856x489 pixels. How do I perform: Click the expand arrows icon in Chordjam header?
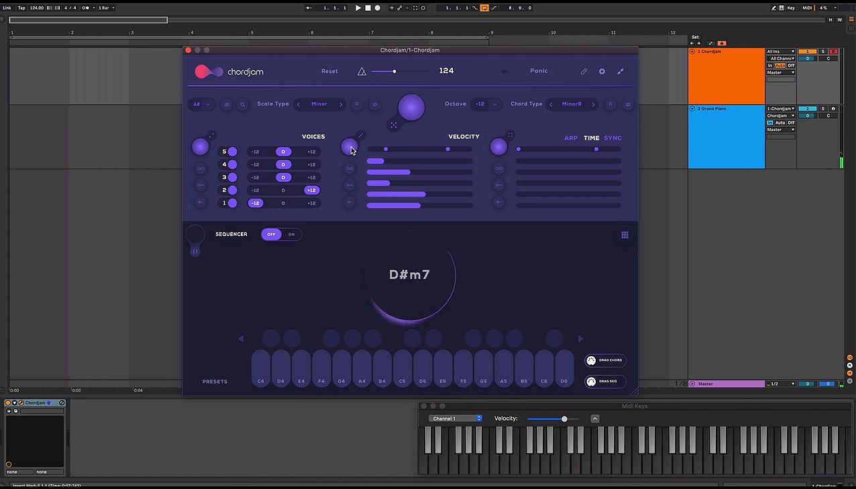(x=621, y=71)
